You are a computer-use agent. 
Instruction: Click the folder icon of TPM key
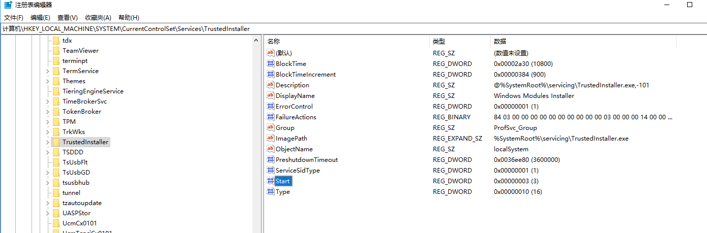(56, 122)
